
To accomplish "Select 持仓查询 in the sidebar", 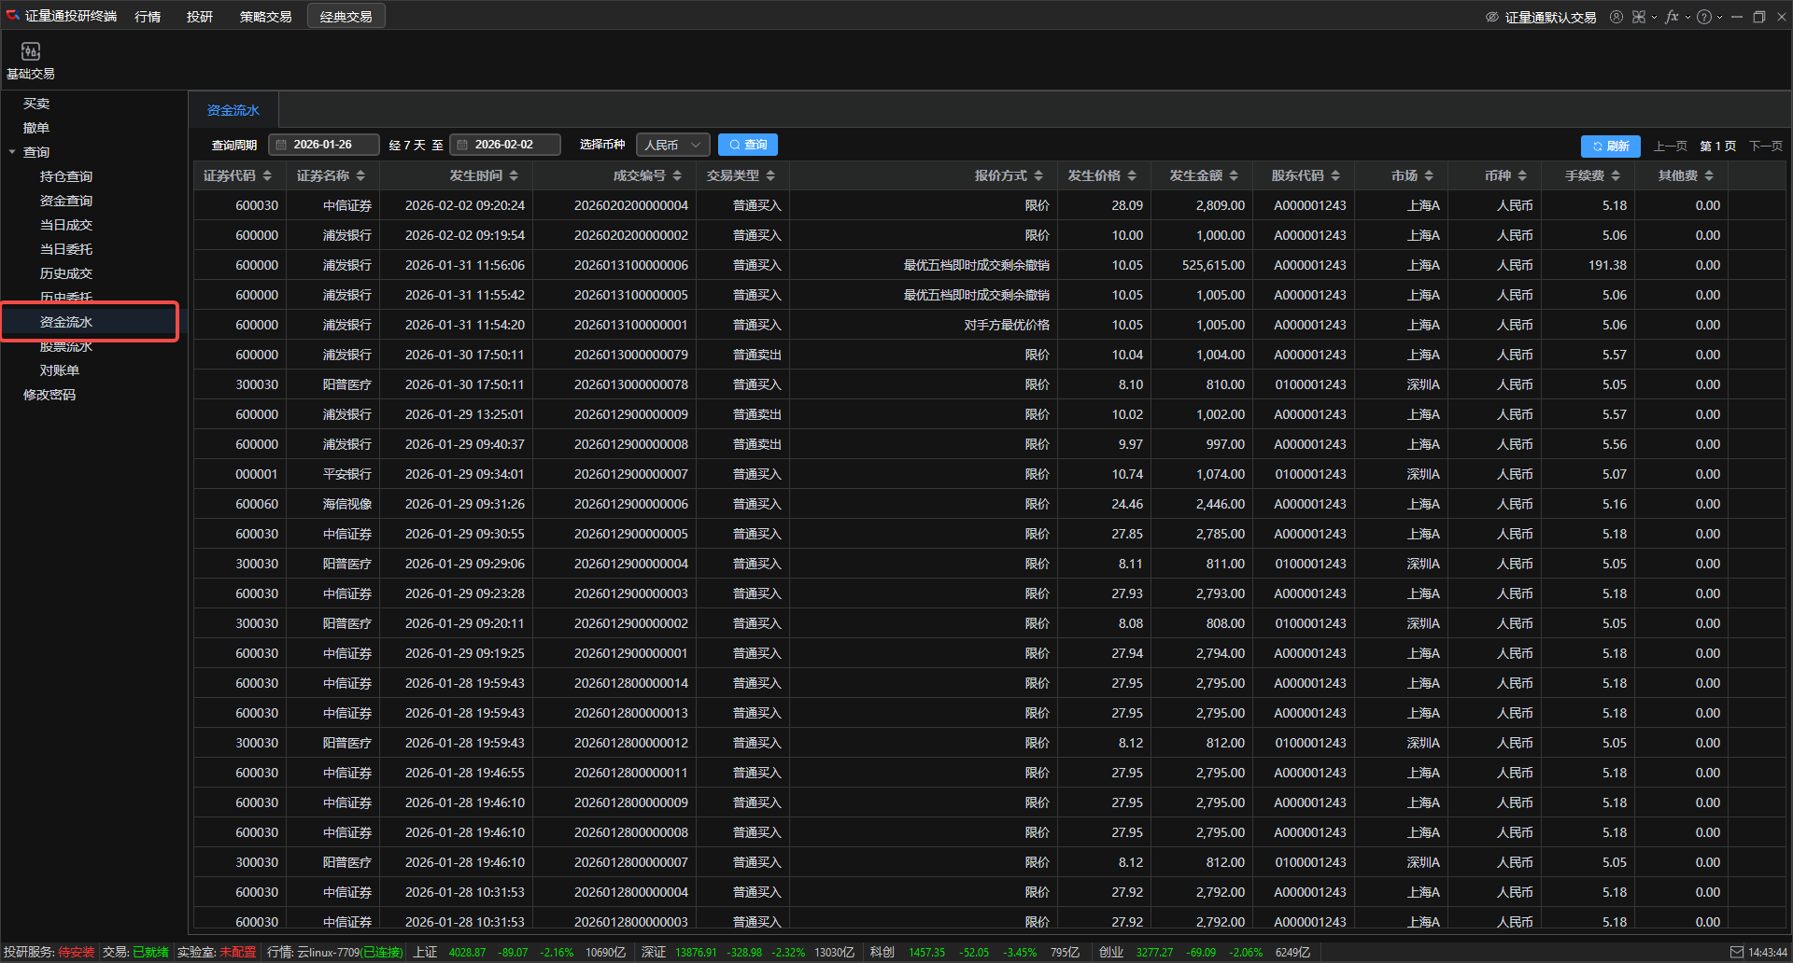I will [66, 176].
